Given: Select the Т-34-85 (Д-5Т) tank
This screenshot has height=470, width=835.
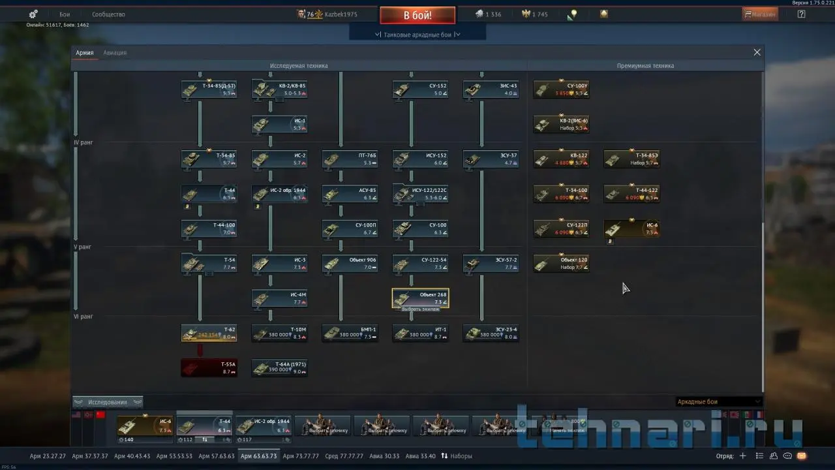Looking at the screenshot, I should [209, 89].
